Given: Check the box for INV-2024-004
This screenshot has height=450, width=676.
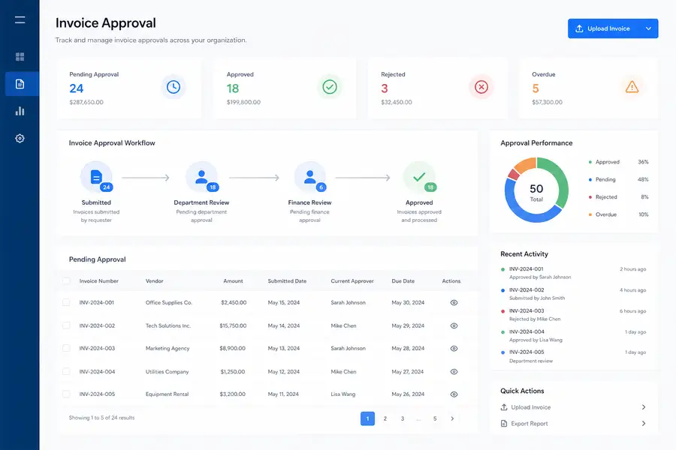Looking at the screenshot, I should point(66,371).
